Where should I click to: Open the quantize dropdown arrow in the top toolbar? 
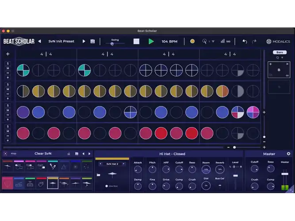tap(213, 42)
